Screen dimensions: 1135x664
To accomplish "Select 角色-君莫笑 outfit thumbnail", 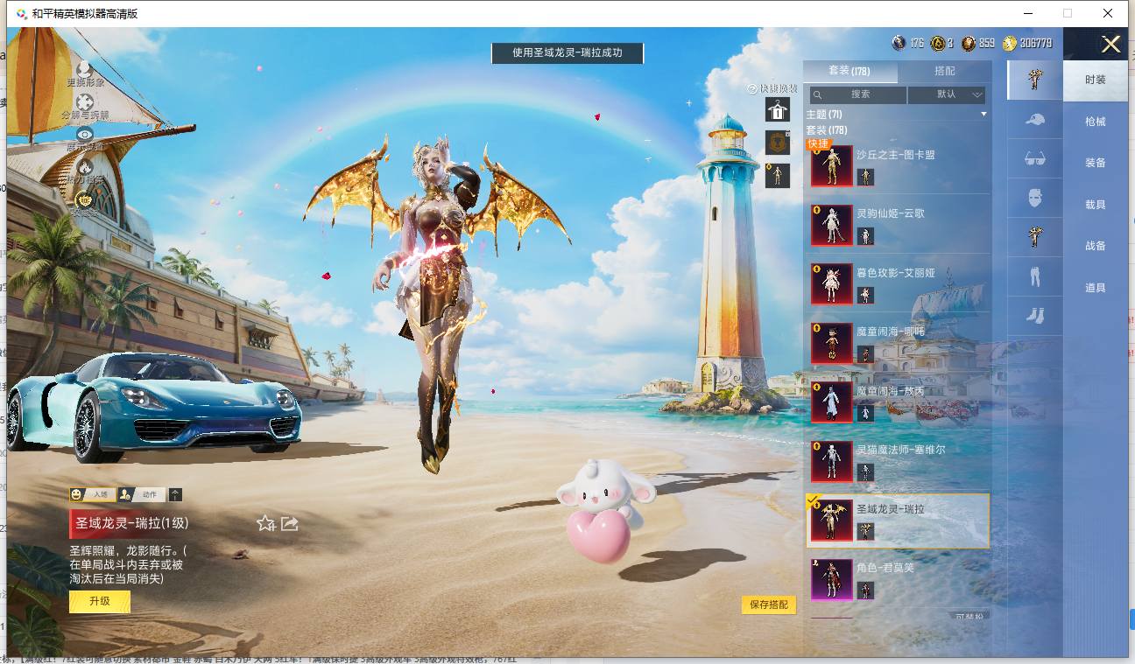I will pyautogui.click(x=831, y=579).
